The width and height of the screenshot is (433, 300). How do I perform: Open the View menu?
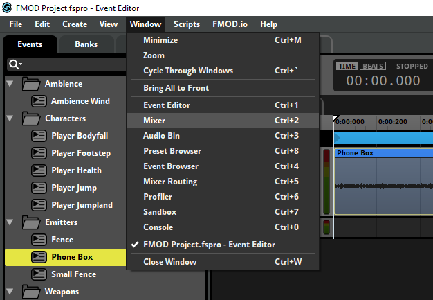click(x=109, y=24)
